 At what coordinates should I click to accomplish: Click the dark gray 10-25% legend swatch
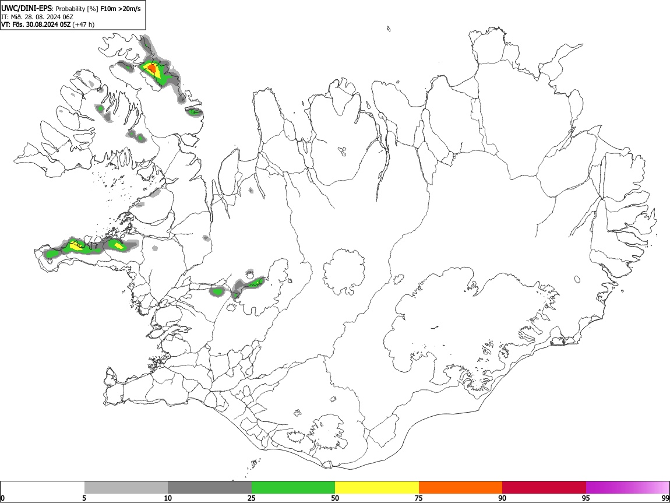[x=210, y=488]
